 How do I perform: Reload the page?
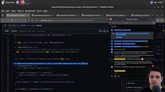12,20
